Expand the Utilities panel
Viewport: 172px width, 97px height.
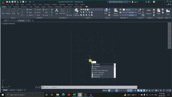click(x=150, y=18)
